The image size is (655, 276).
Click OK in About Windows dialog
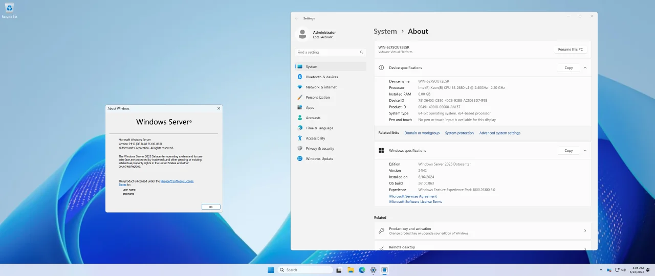click(211, 207)
